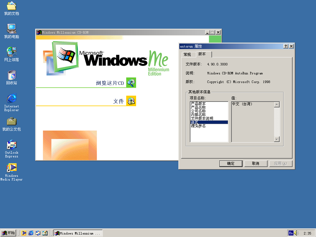This screenshot has height=237, width=316.
Task: Close the Windows Millennium CD-ROM window
Action: 218,32
